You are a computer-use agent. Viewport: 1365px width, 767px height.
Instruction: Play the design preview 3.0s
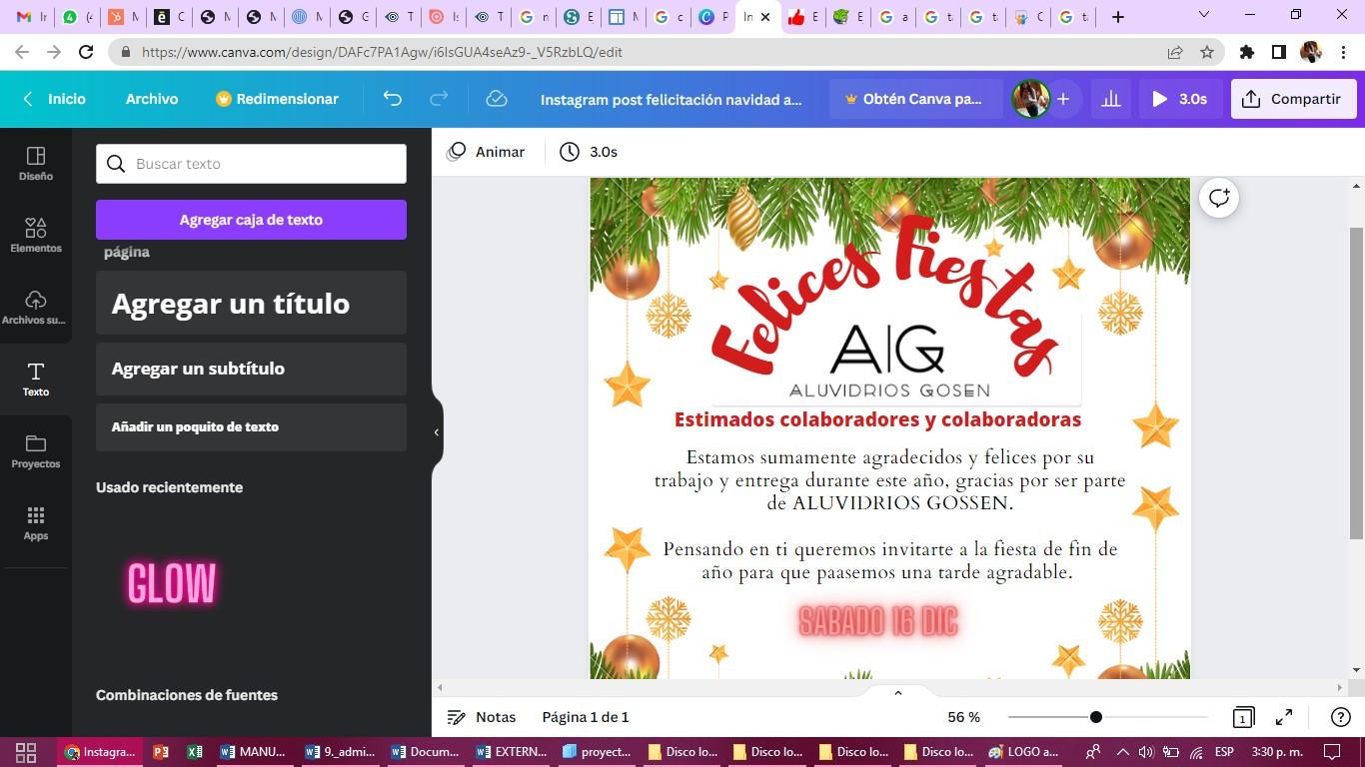click(1179, 99)
